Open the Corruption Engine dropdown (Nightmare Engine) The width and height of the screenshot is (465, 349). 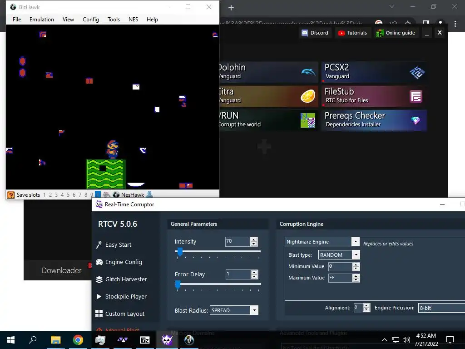click(x=356, y=242)
